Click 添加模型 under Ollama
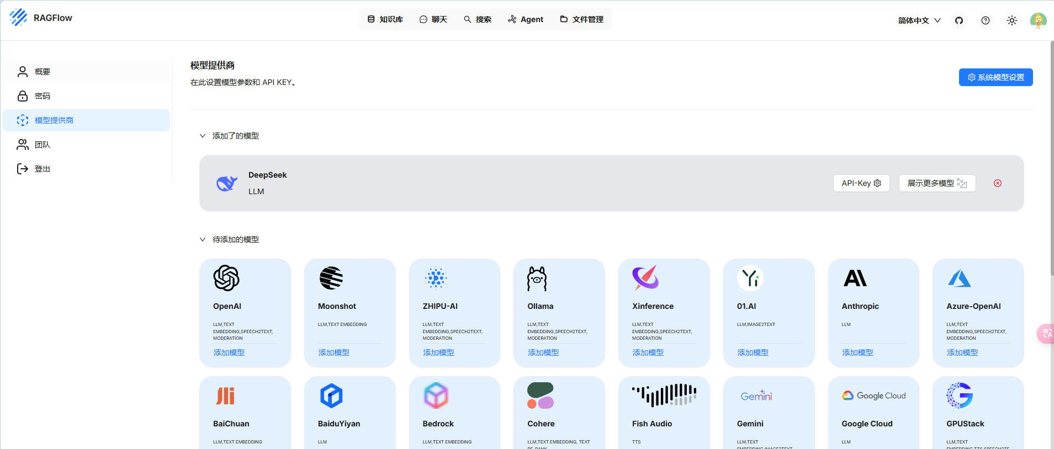Image resolution: width=1054 pixels, height=449 pixels. [543, 352]
